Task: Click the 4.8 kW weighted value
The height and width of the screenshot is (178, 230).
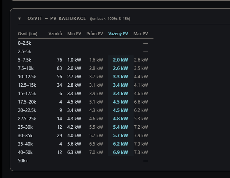Action: (121, 119)
